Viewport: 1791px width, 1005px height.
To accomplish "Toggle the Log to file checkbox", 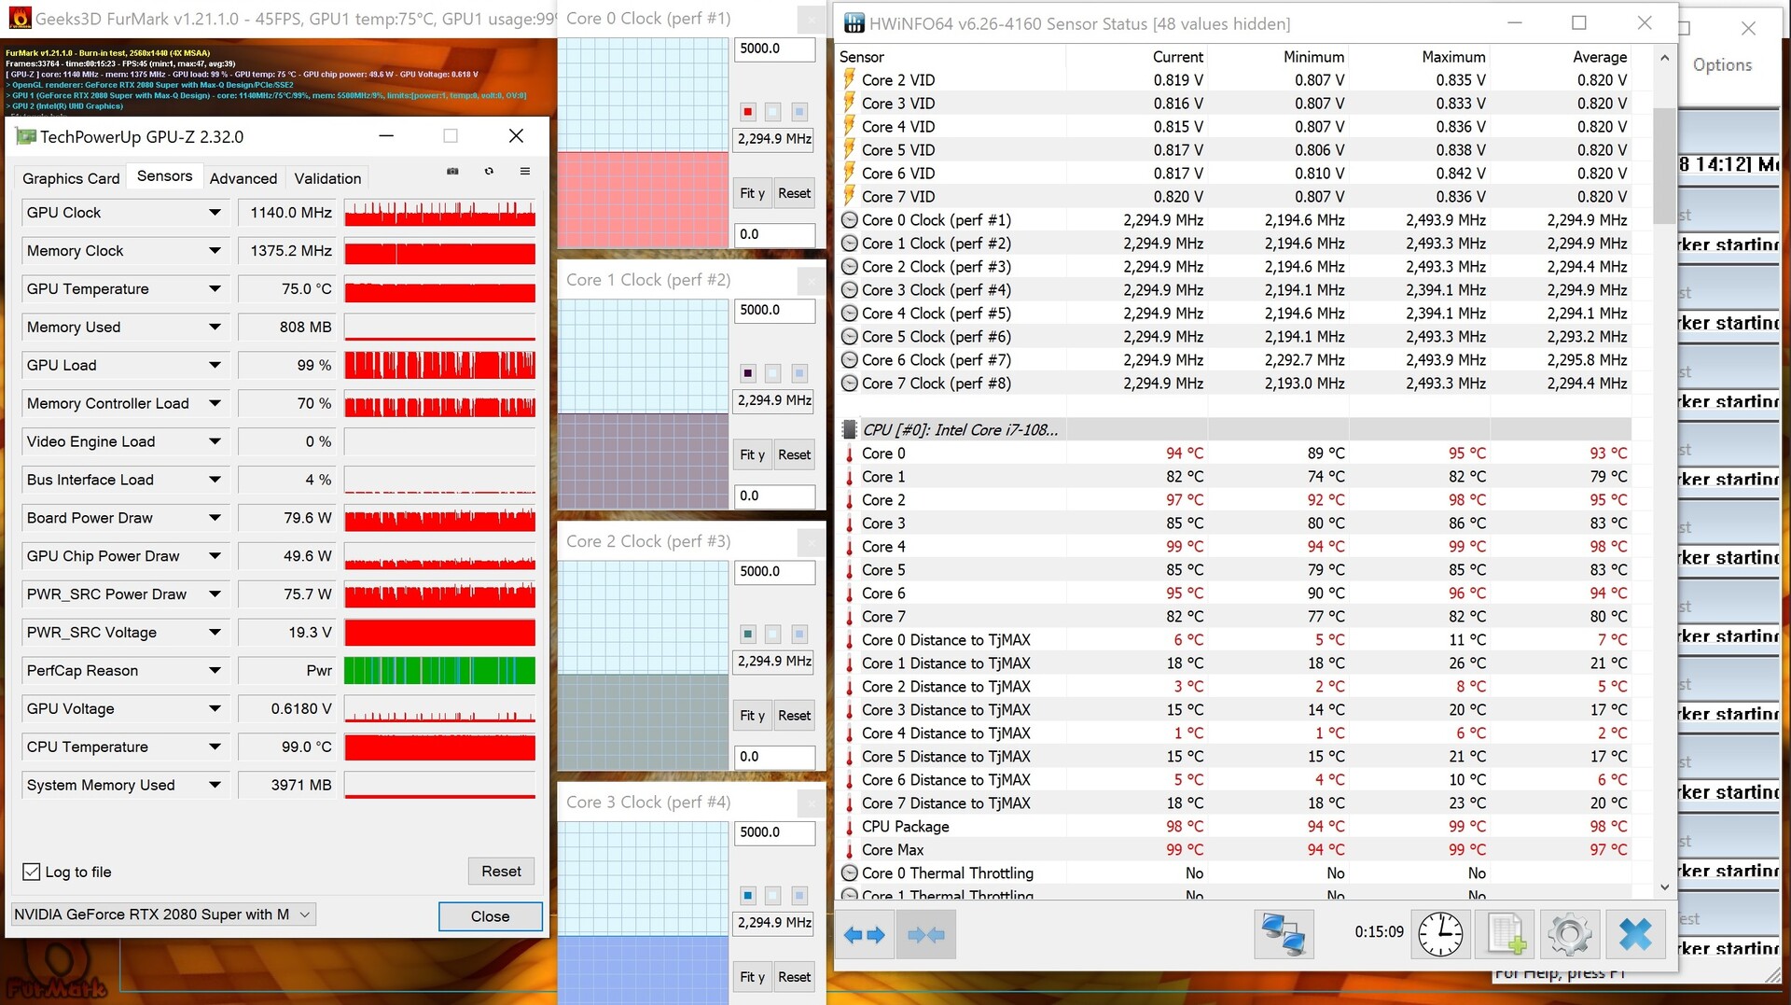I will pos(31,872).
